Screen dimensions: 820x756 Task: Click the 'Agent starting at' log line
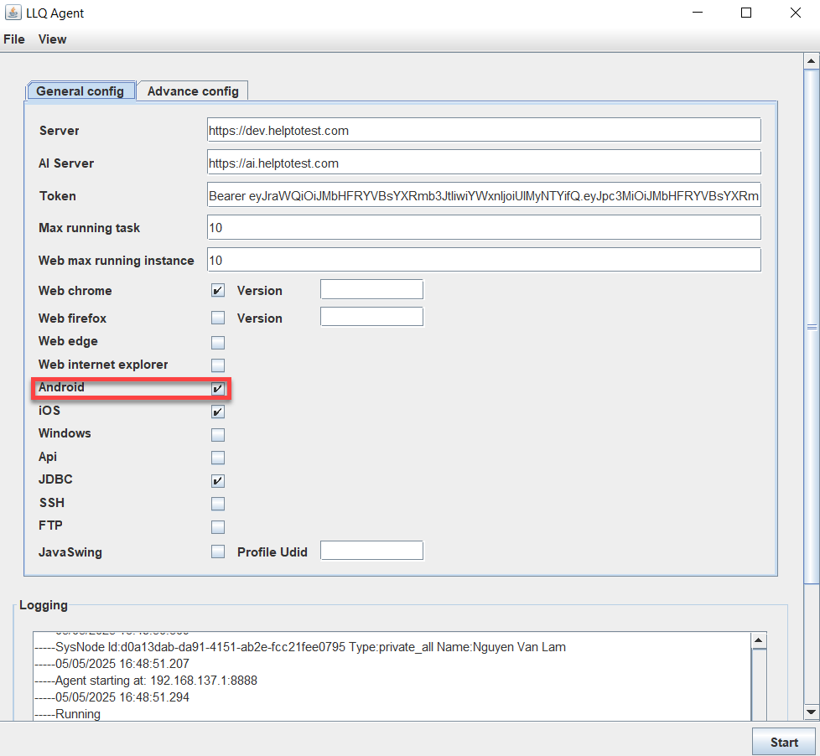[146, 681]
